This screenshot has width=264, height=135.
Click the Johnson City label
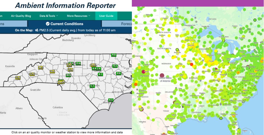coord(36,59)
